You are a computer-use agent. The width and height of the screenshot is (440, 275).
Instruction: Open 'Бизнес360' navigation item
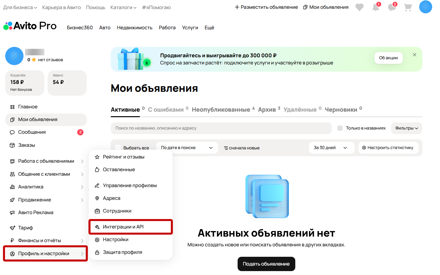(x=80, y=28)
